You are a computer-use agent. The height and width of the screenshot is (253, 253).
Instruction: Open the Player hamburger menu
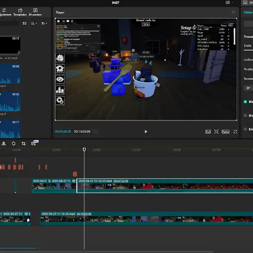pos(233,12)
